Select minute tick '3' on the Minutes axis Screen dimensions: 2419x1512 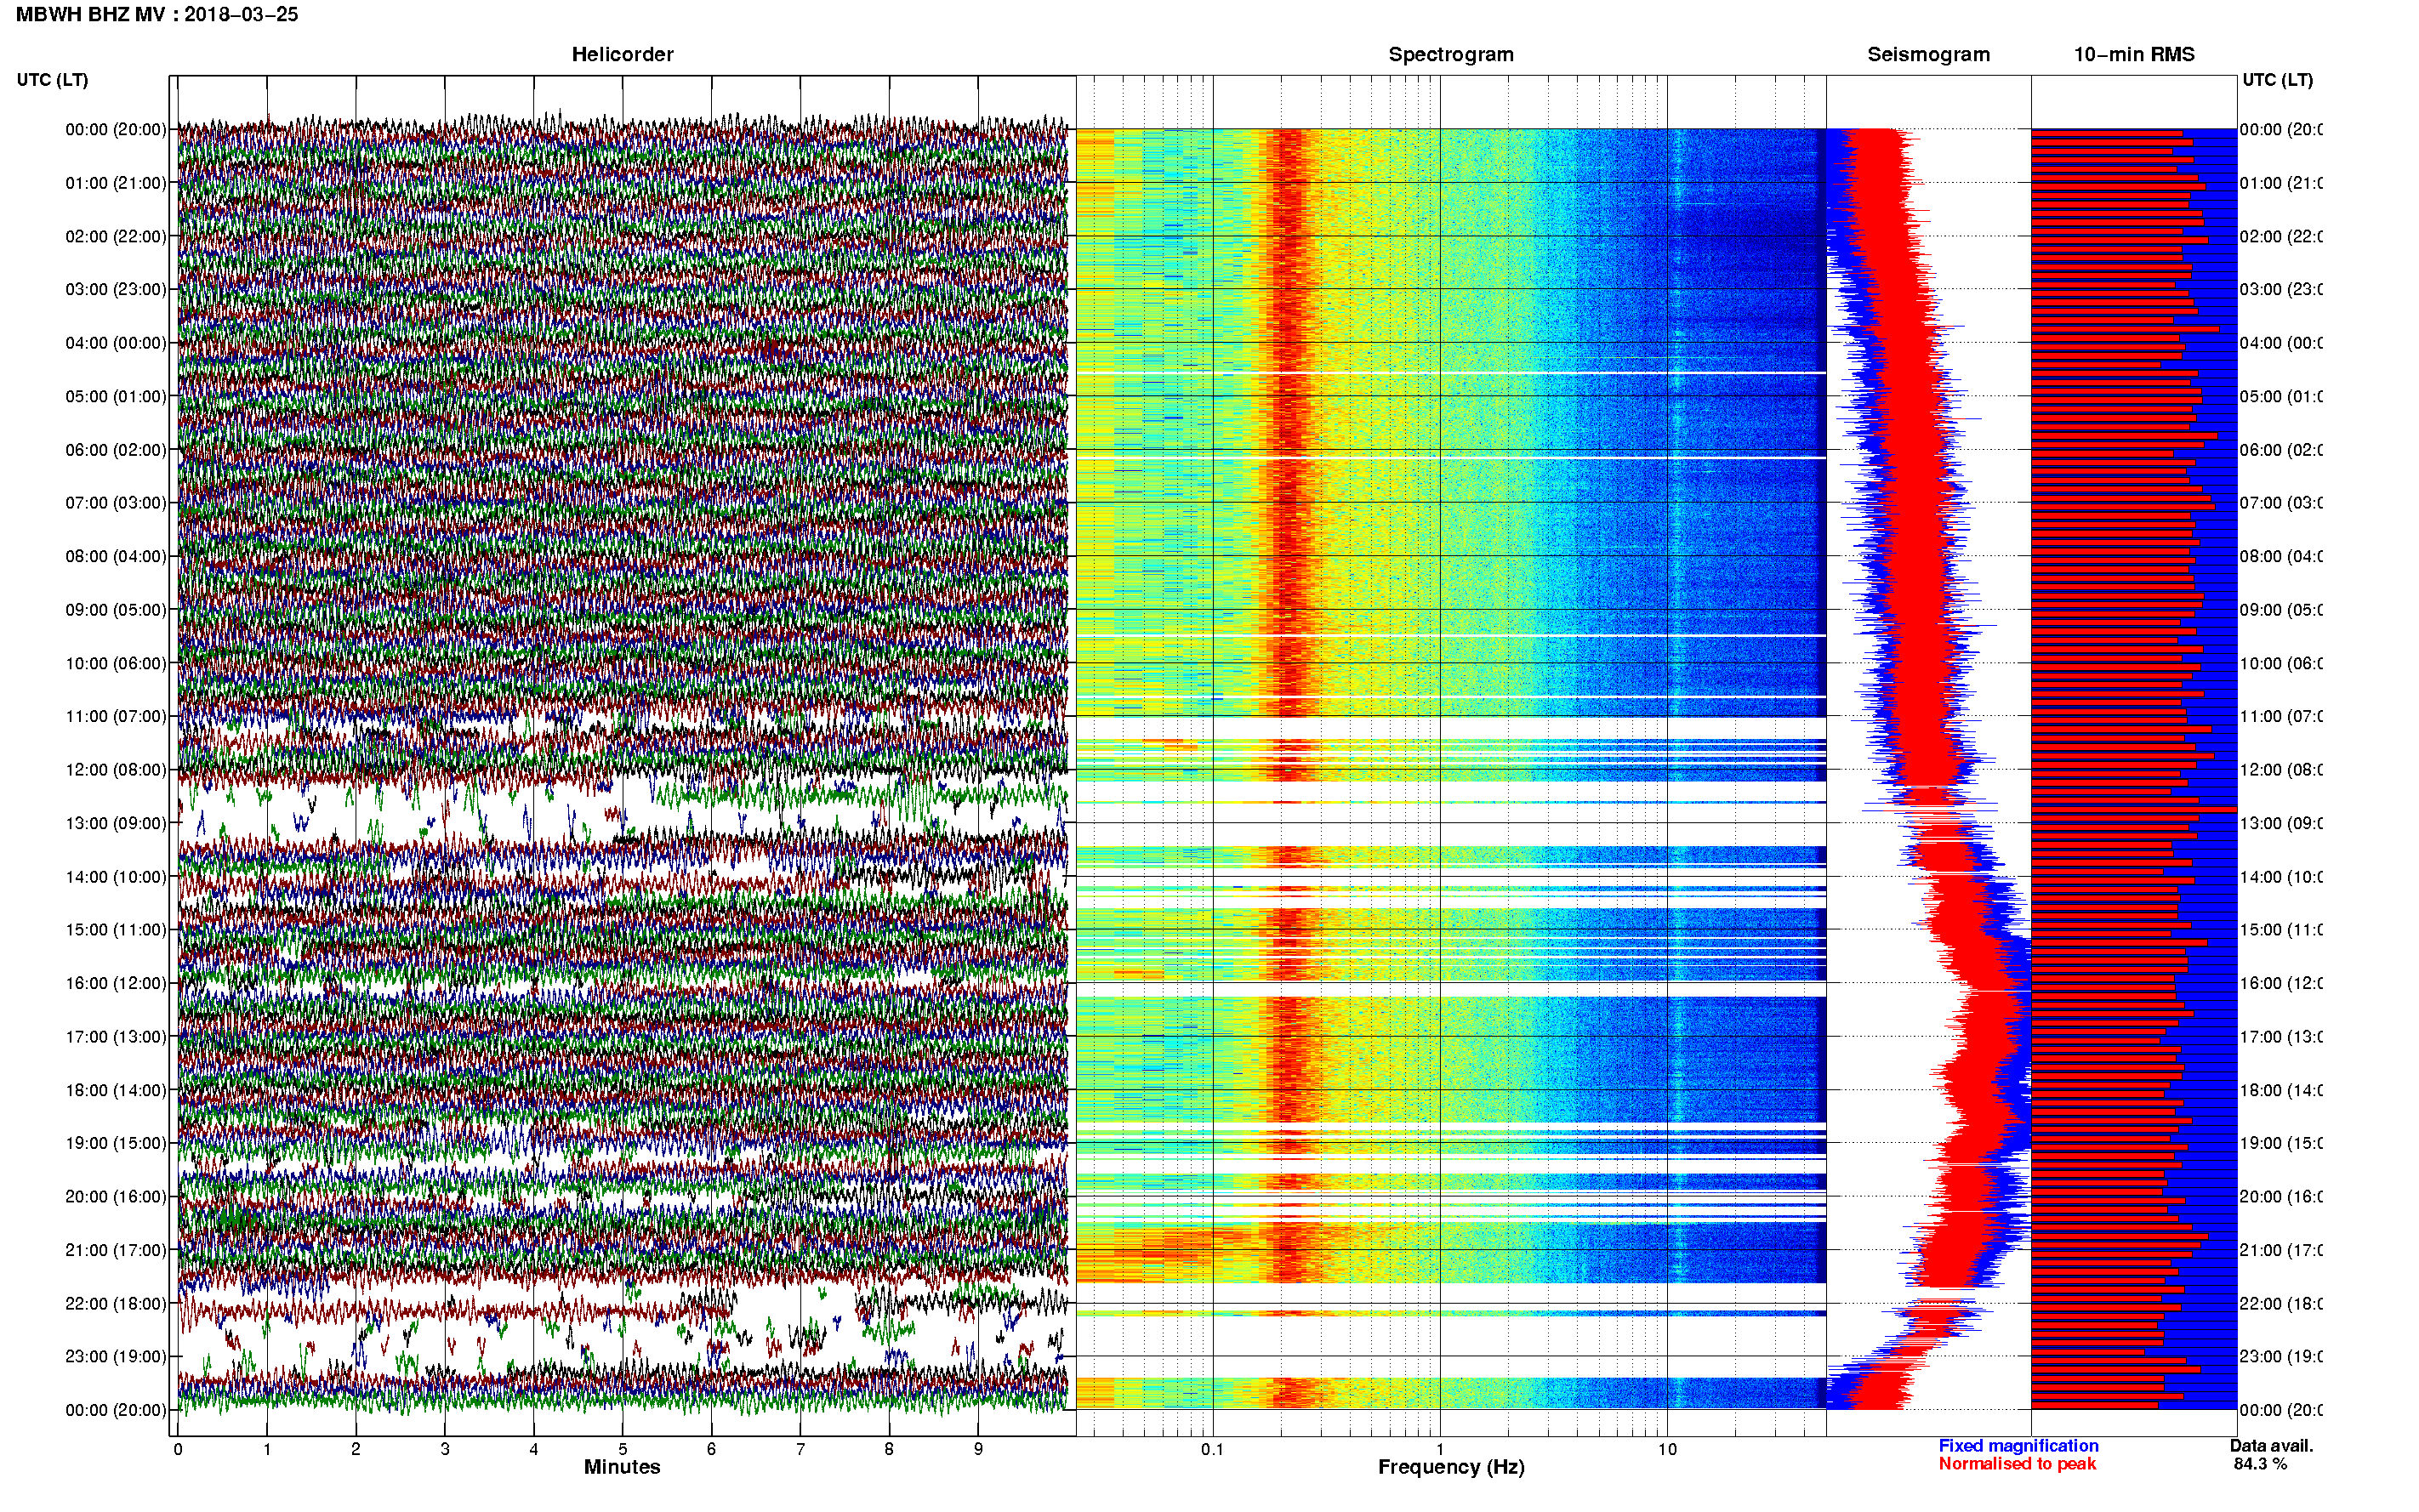point(445,1449)
